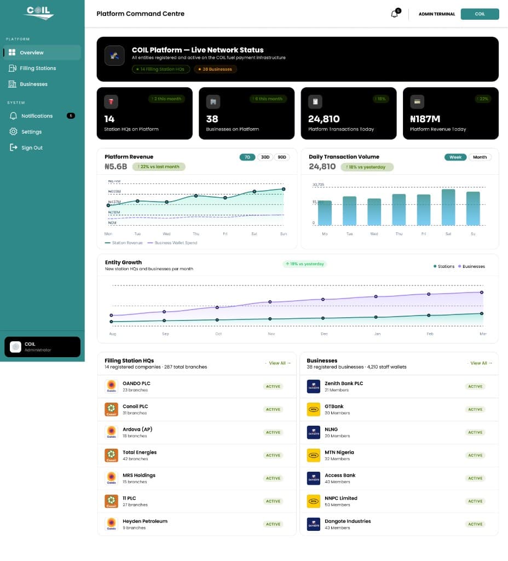
Task: Click the Conoil PLC logo
Action: click(111, 409)
